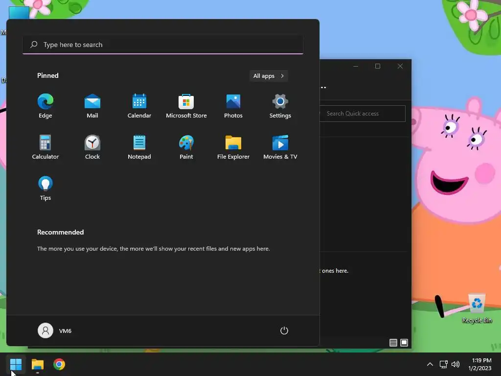Open File Explorer from the taskbar
The width and height of the screenshot is (501, 376).
tap(37, 364)
